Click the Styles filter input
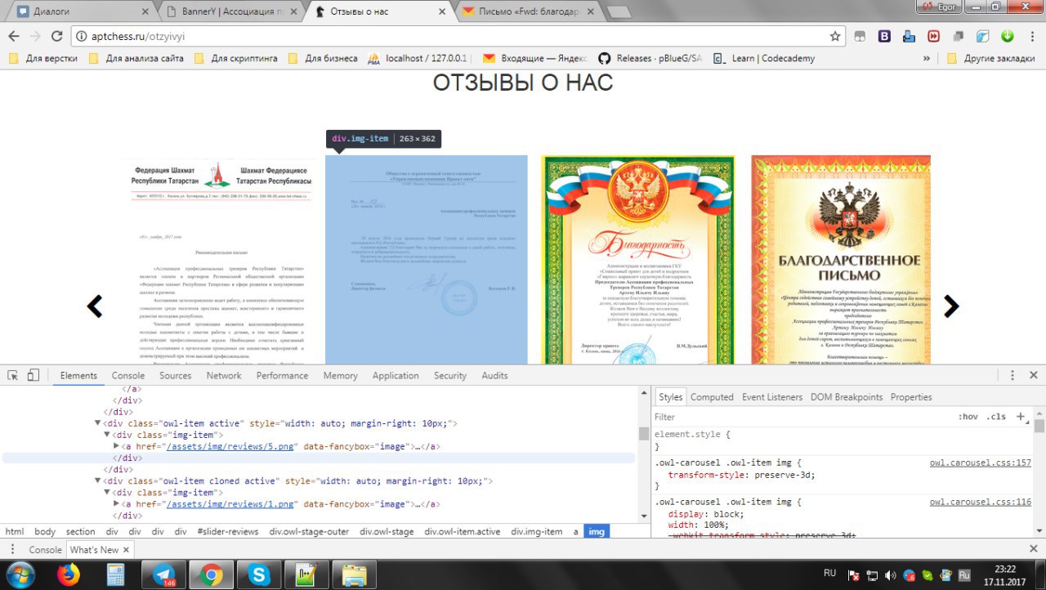Viewport: 1046px width, 590px height. pyautogui.click(x=801, y=417)
